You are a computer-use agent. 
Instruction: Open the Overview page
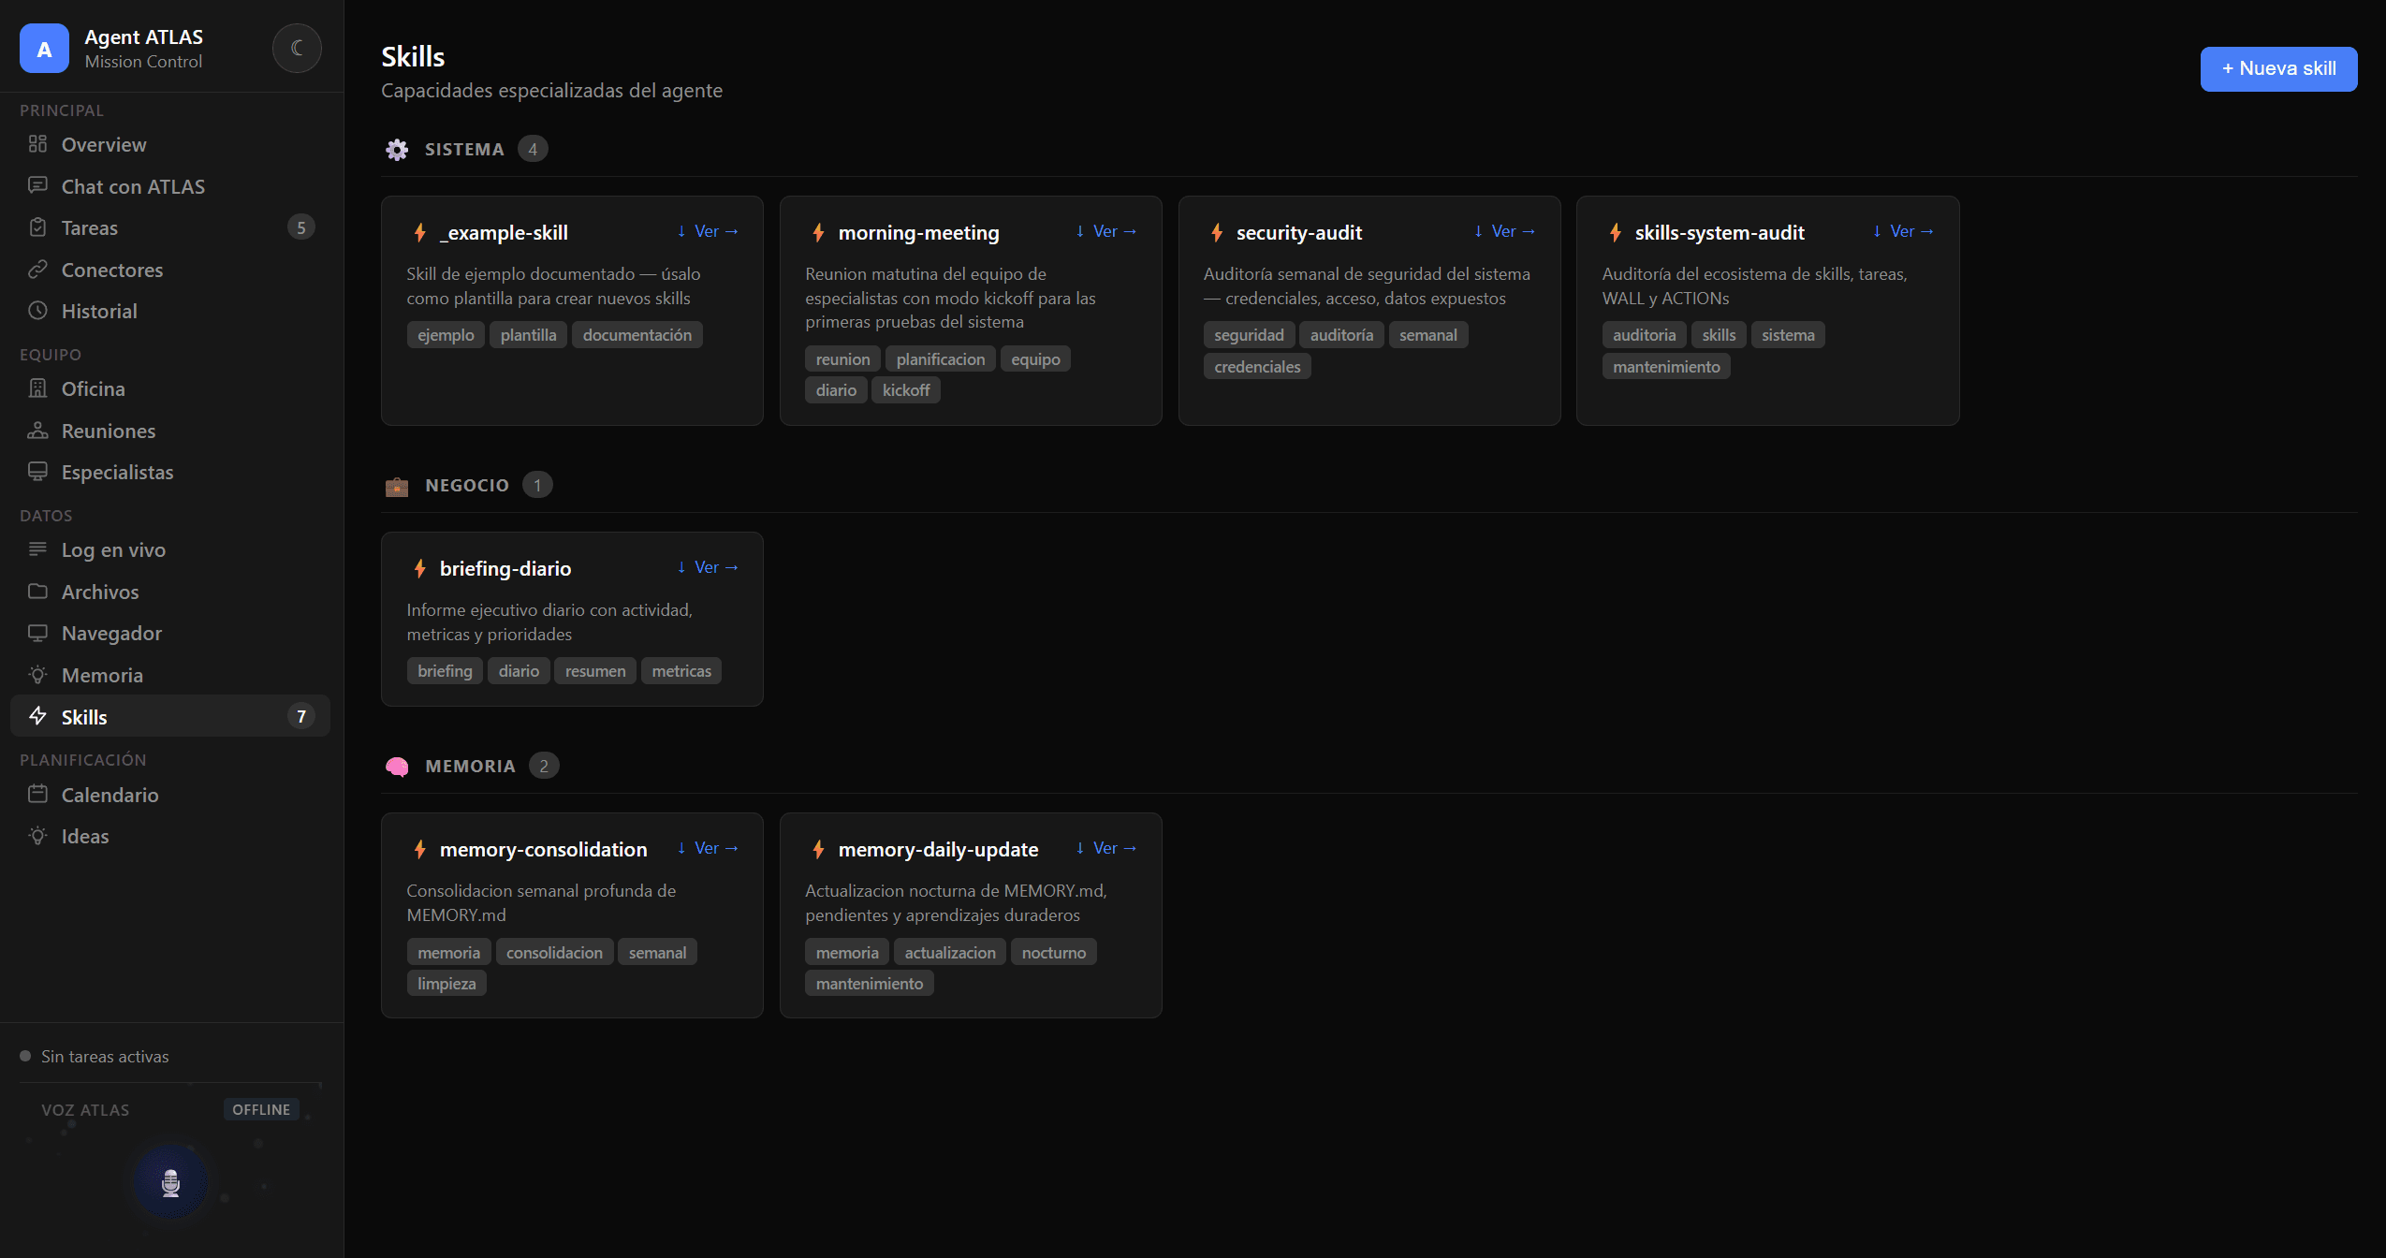point(170,144)
